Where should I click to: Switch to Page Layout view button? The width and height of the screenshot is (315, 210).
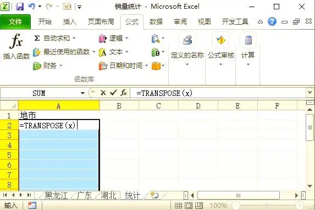(189, 206)
